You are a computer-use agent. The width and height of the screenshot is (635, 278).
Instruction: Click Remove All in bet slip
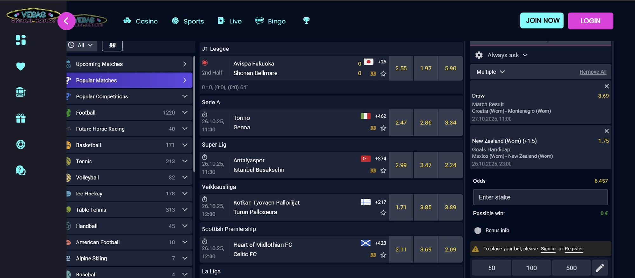[x=593, y=72]
